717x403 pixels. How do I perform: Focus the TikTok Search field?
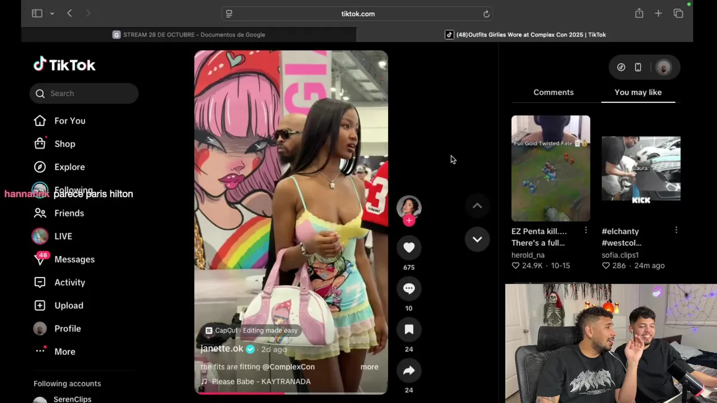[x=84, y=93]
